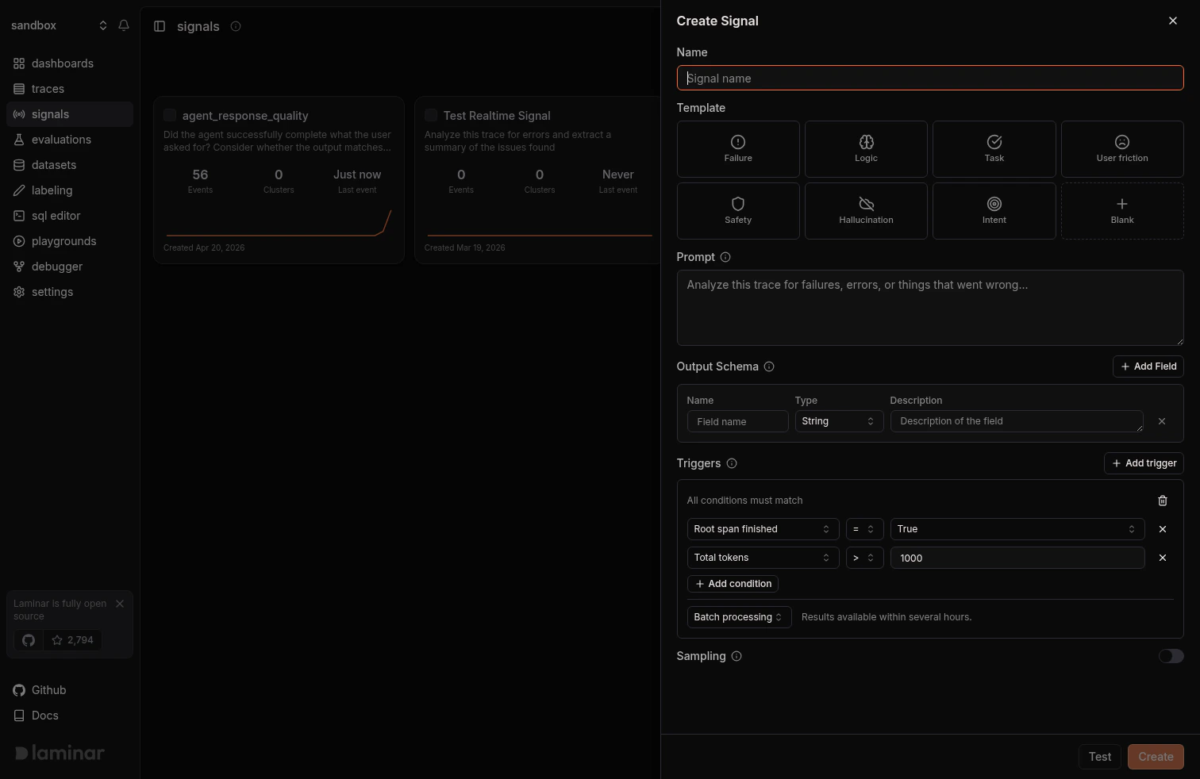Click the Add Field button

[1148, 366]
